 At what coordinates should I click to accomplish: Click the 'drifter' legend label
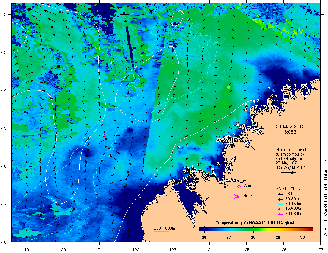point(247,196)
